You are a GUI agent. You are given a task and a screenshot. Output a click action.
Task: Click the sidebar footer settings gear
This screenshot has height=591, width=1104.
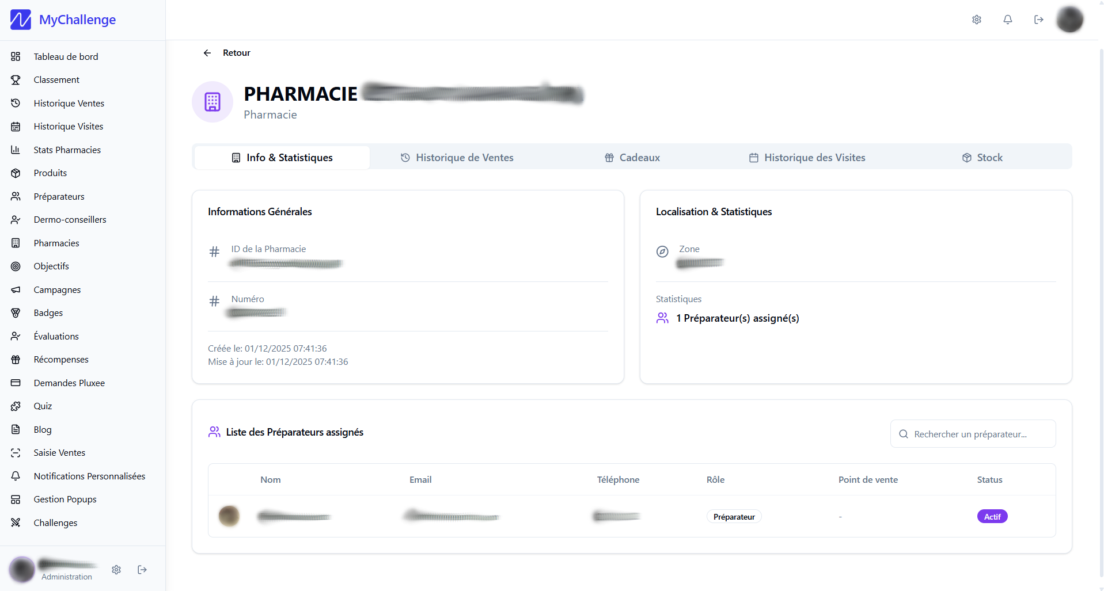[x=116, y=570]
